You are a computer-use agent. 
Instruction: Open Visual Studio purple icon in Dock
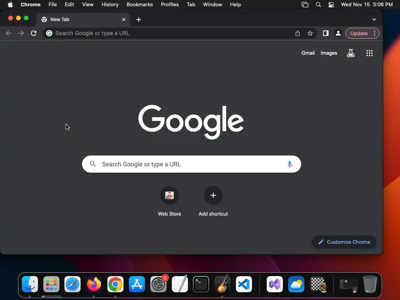point(275,284)
